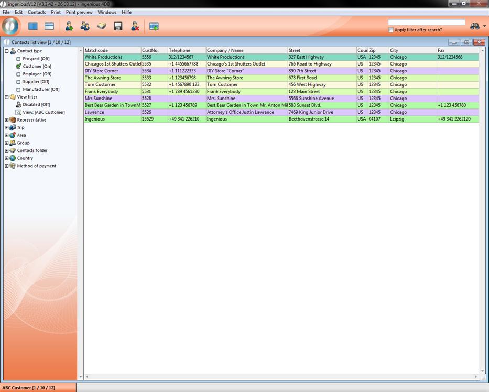The height and width of the screenshot is (392, 489).
Task: Click the round ingenious logo button
Action: click(x=10, y=26)
